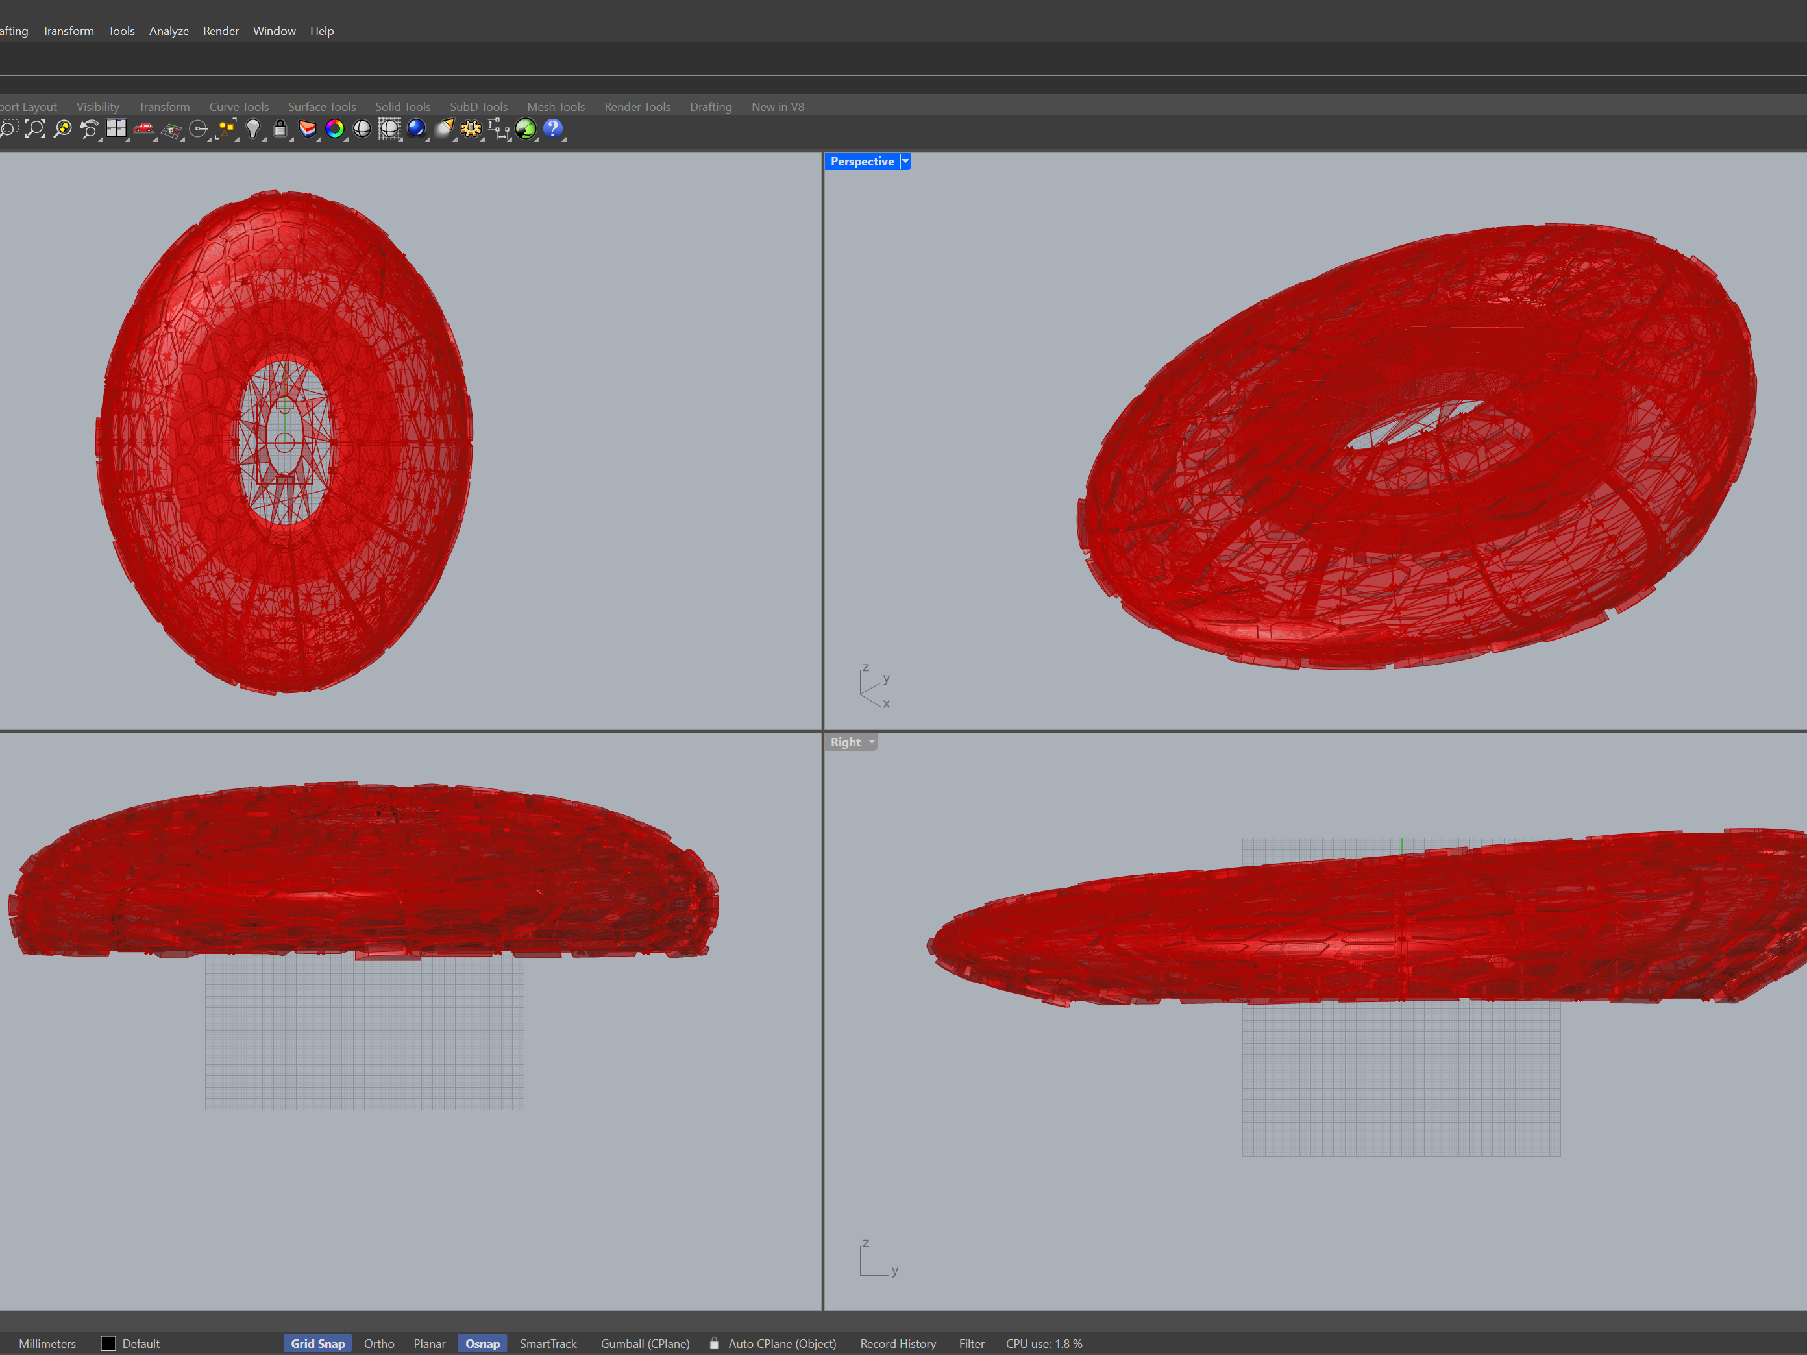Click the question mark Help icon
Viewport: 1807px width, 1355px height.
(x=553, y=128)
